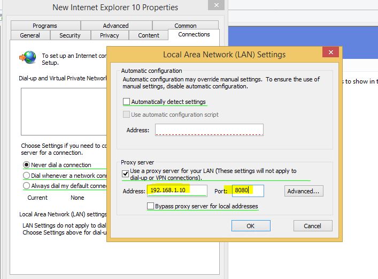Image resolution: width=378 pixels, height=279 pixels.
Task: Switch to the Content tab
Action: tap(149, 35)
